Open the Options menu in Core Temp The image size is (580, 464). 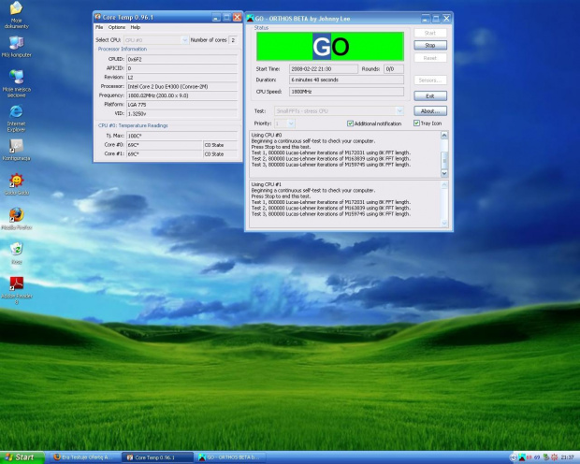(117, 27)
